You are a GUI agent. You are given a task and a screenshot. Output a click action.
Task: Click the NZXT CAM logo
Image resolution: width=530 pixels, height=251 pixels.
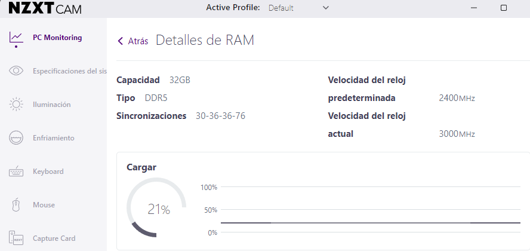coord(45,8)
